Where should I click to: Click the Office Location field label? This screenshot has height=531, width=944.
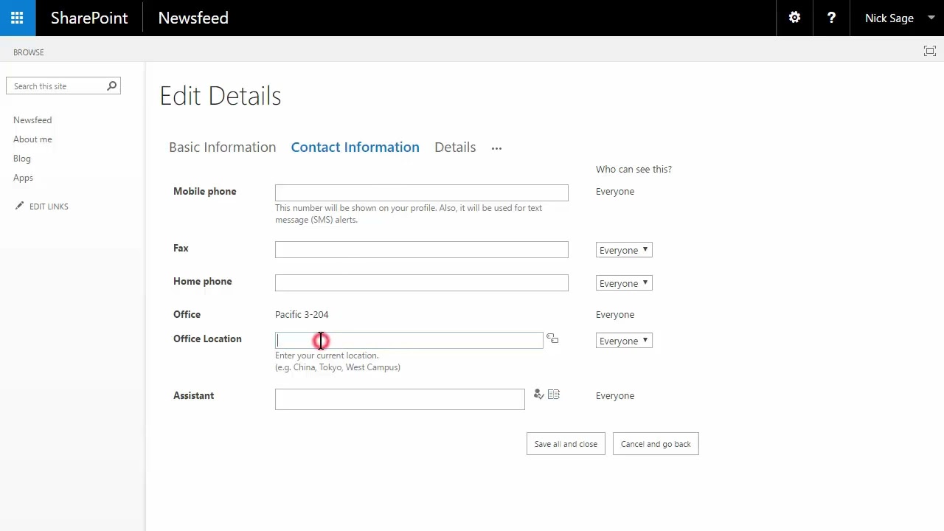tap(207, 339)
